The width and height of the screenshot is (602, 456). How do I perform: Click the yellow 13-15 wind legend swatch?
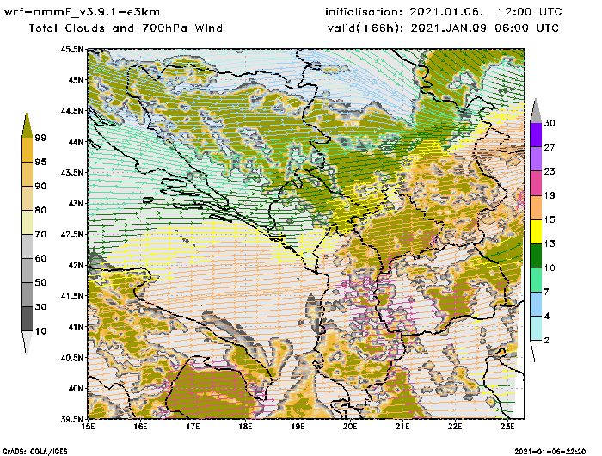(536, 231)
